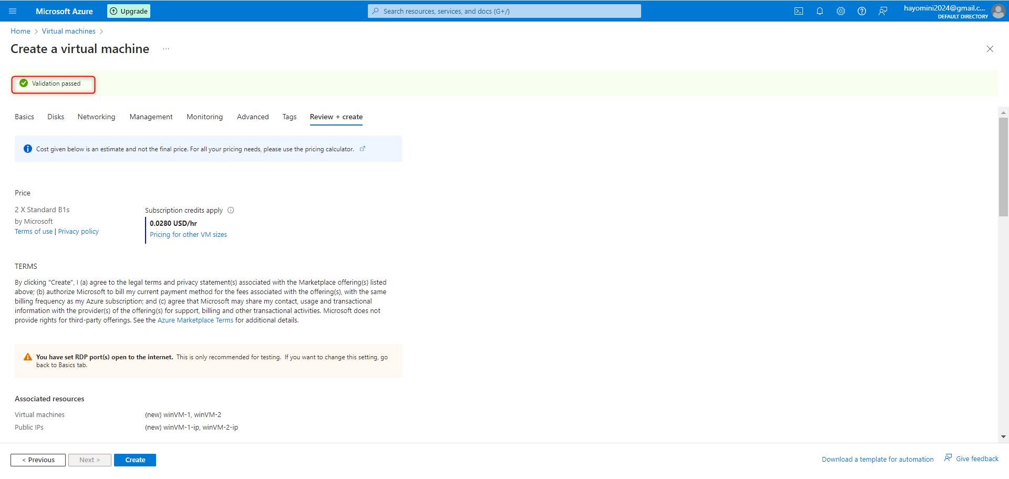
Task: Click the scrollbar up arrow
Action: (1004, 112)
